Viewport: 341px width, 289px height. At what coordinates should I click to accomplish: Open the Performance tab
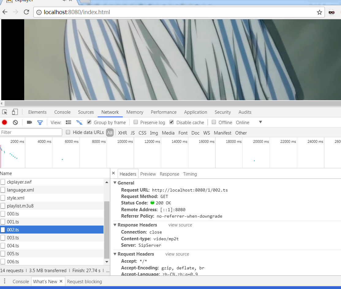pos(164,112)
